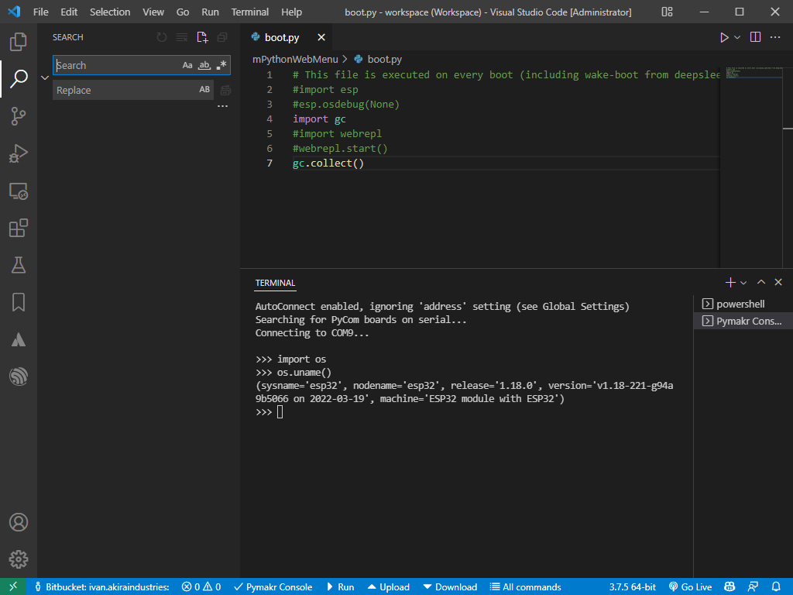The height and width of the screenshot is (595, 793).
Task: Click into the Search input field
Action: pos(116,66)
